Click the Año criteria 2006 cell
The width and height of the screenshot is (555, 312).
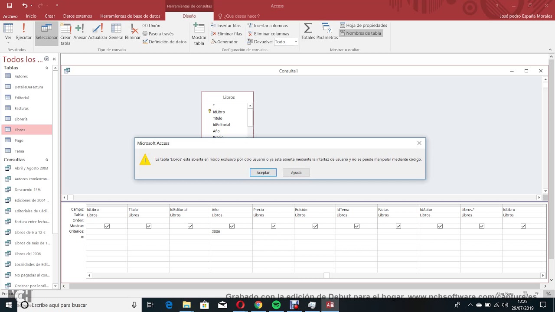232,231
